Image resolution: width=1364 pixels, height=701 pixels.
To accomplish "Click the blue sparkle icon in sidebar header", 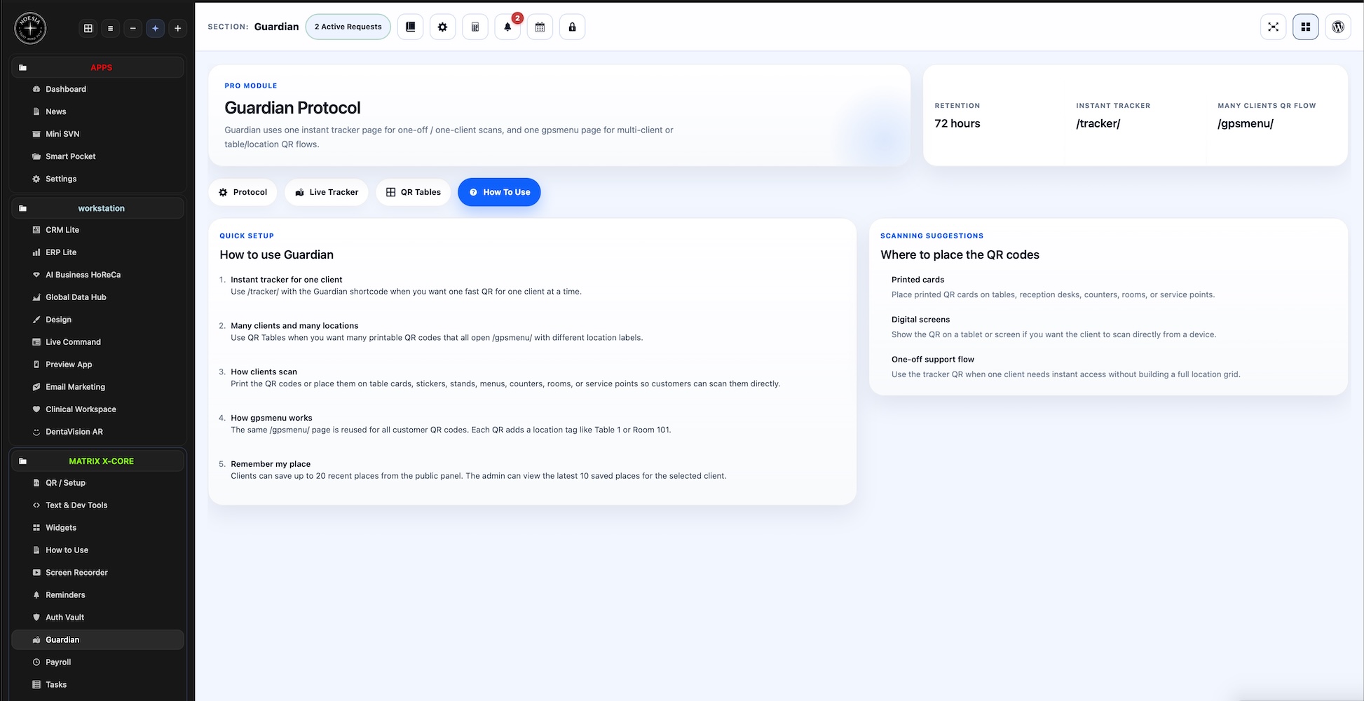I will point(155,28).
